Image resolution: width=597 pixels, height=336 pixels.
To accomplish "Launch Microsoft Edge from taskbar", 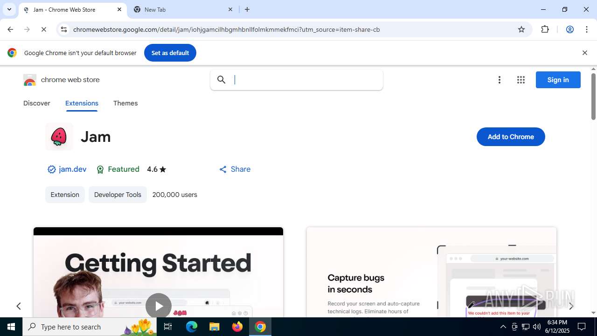I will [192, 327].
